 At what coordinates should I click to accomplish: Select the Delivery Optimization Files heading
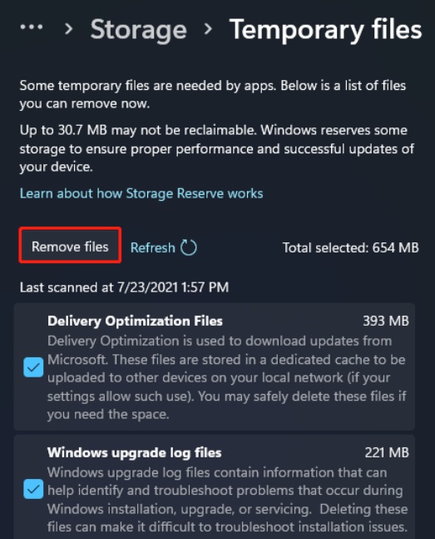pos(135,321)
